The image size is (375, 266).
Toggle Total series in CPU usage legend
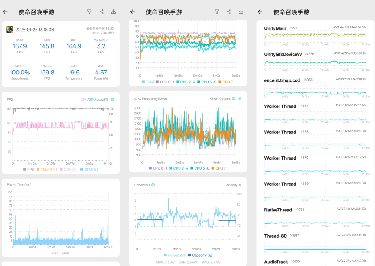147,82
